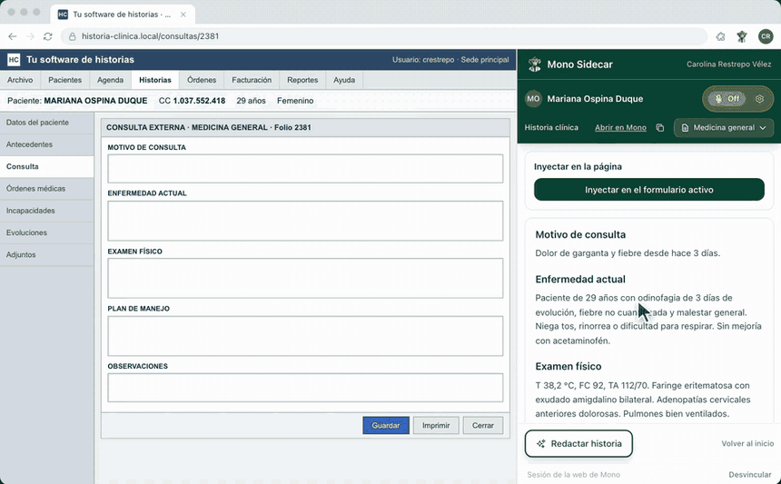
Task: Focus the Plan de manejo field
Action: point(305,336)
